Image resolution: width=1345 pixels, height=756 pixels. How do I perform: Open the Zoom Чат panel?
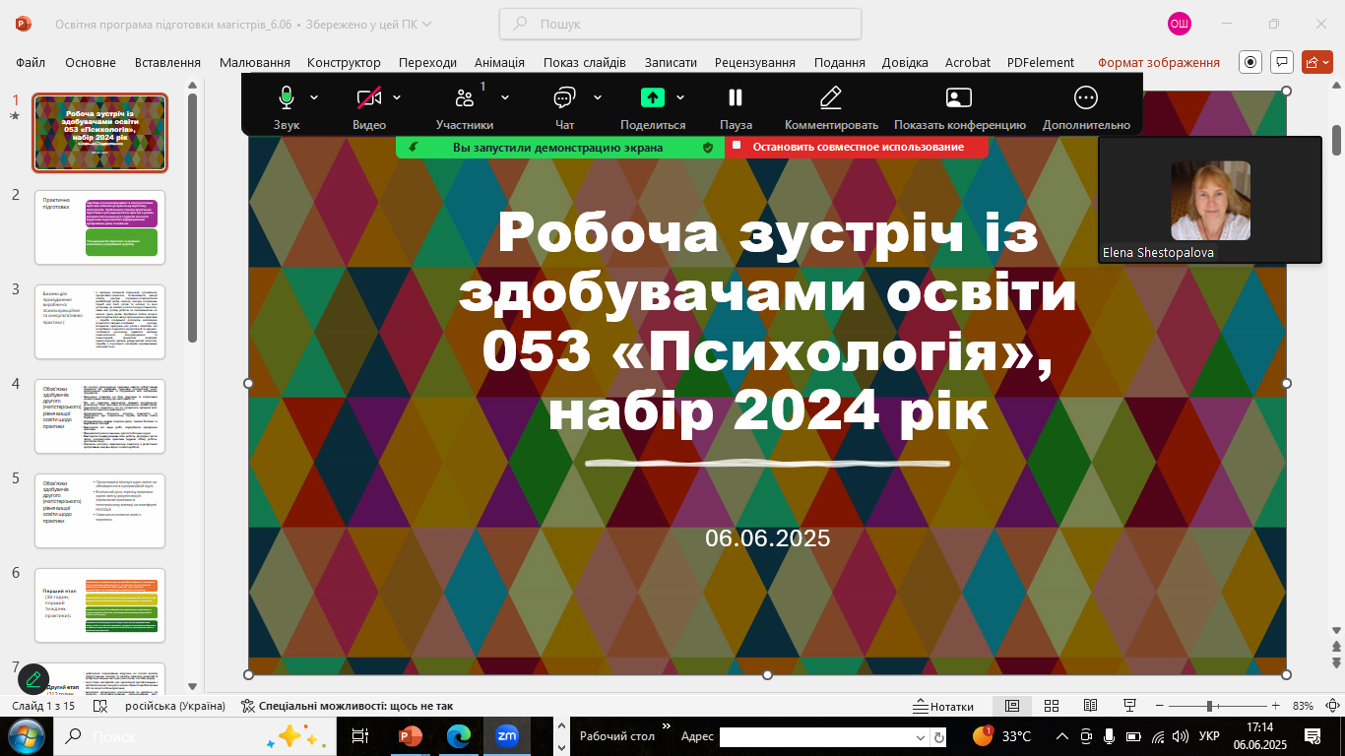564,97
